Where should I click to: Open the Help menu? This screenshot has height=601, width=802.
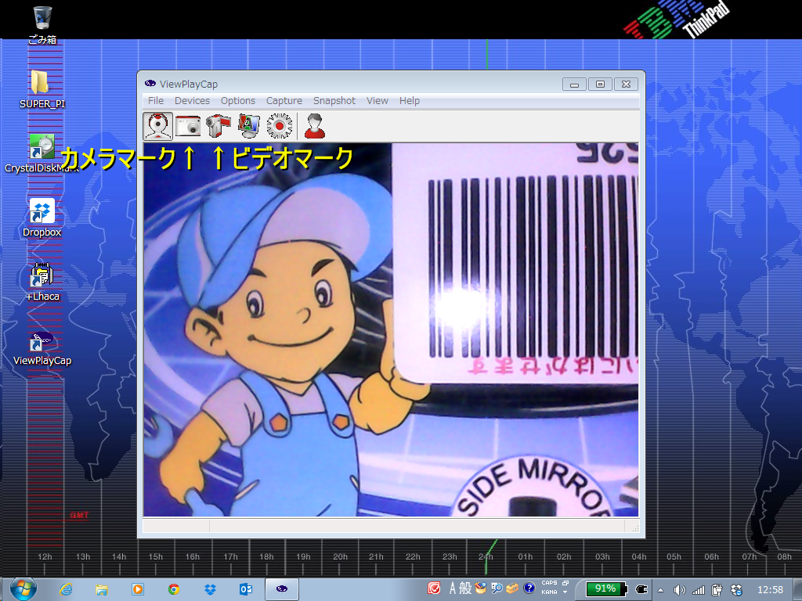point(409,101)
